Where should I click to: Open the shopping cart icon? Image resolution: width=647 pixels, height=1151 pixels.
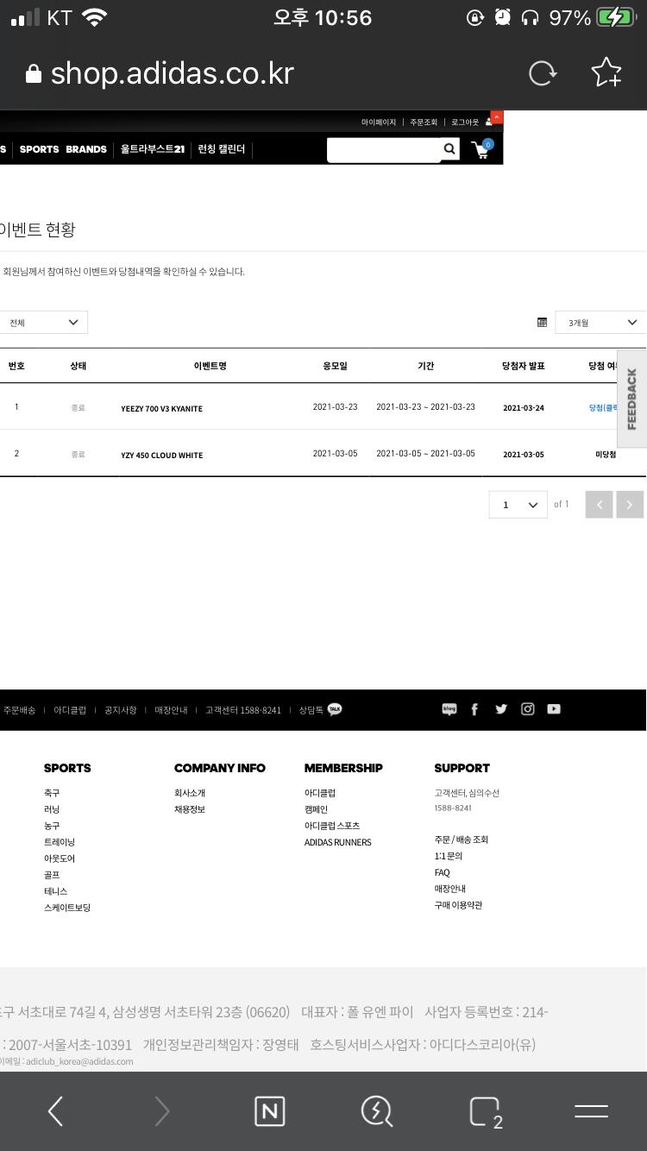[482, 150]
